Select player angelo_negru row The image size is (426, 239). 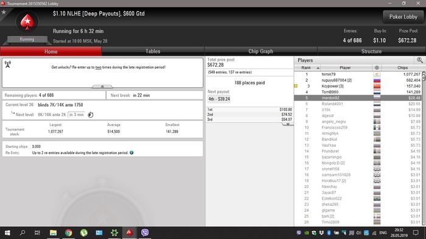point(358,121)
